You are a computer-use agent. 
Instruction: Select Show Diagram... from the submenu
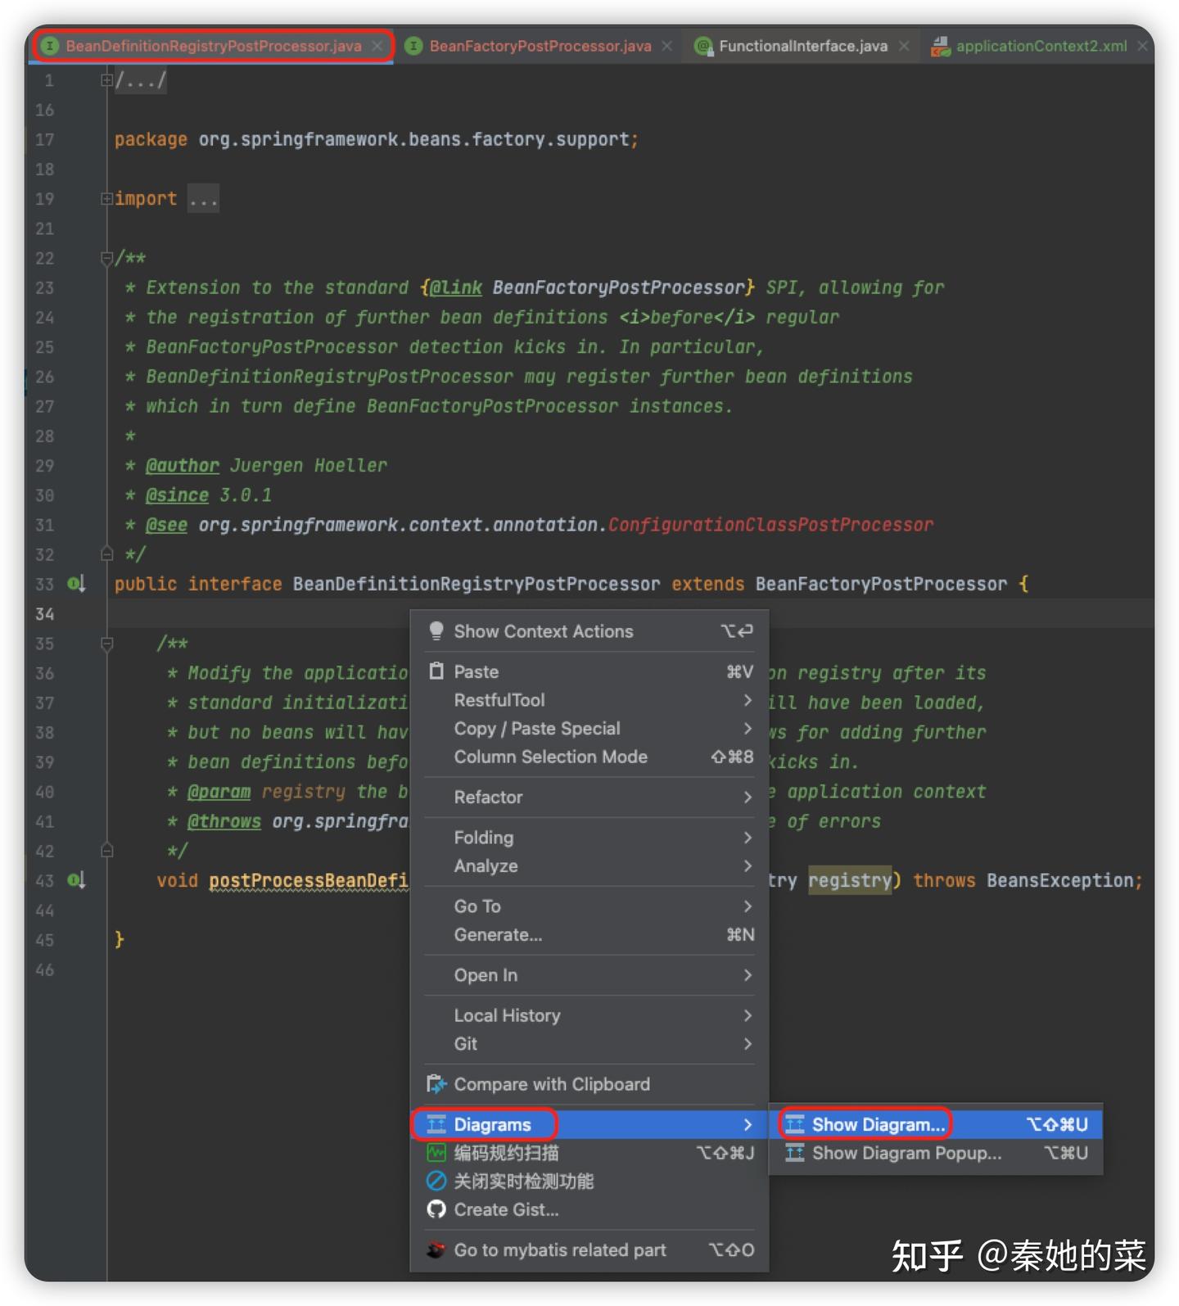click(x=878, y=1124)
